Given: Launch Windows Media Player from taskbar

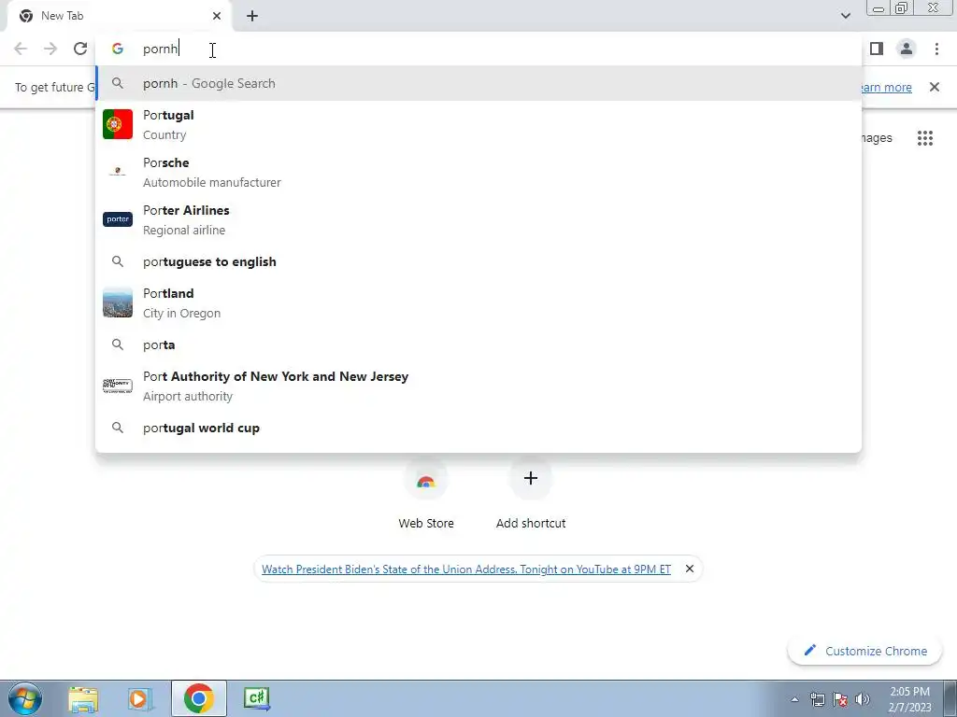Looking at the screenshot, I should (140, 698).
